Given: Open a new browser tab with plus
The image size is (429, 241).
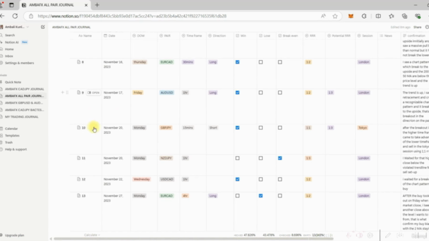Looking at the screenshot, I should click(x=97, y=5).
